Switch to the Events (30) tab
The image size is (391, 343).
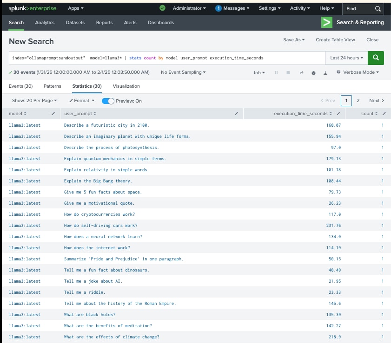pos(21,86)
